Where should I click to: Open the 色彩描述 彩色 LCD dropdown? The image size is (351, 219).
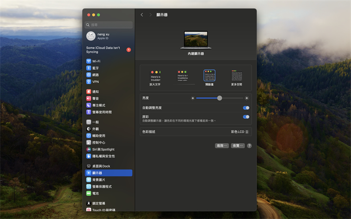click(x=240, y=132)
